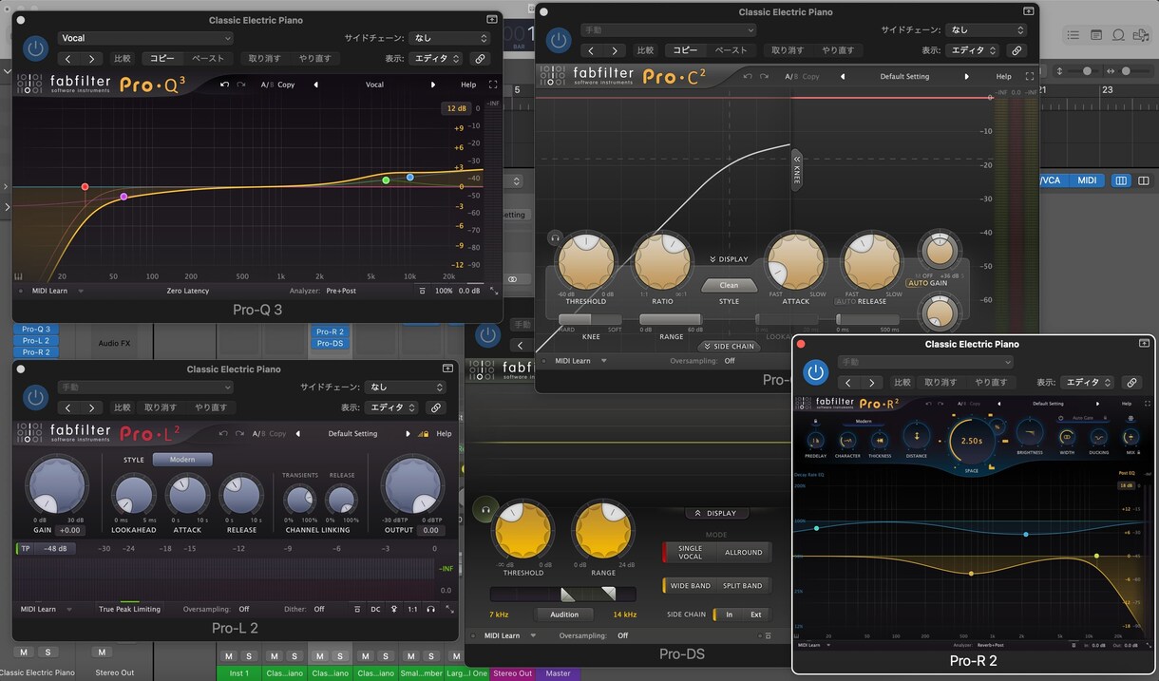The width and height of the screenshot is (1159, 681).
Task: Open the Vocal preset dropdown in Pro-Q 3
Action: pyautogui.click(x=145, y=38)
